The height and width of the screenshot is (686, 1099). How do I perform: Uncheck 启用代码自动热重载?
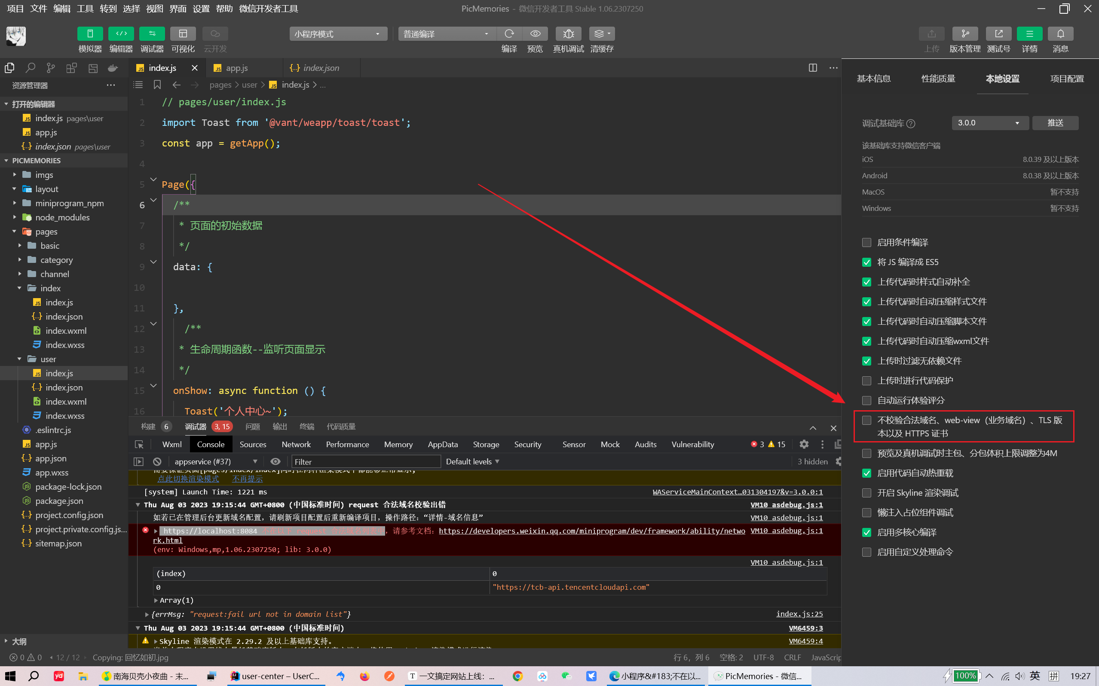[x=866, y=473]
